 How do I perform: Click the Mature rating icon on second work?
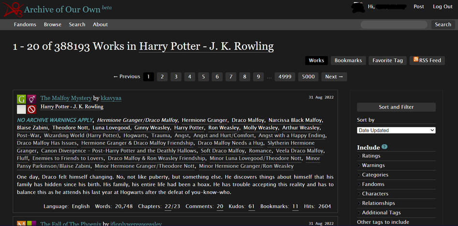click(21, 224)
